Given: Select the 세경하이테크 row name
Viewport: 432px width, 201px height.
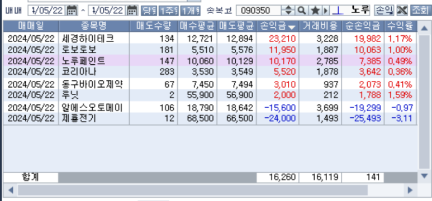Looking at the screenshot, I should click(x=88, y=39).
